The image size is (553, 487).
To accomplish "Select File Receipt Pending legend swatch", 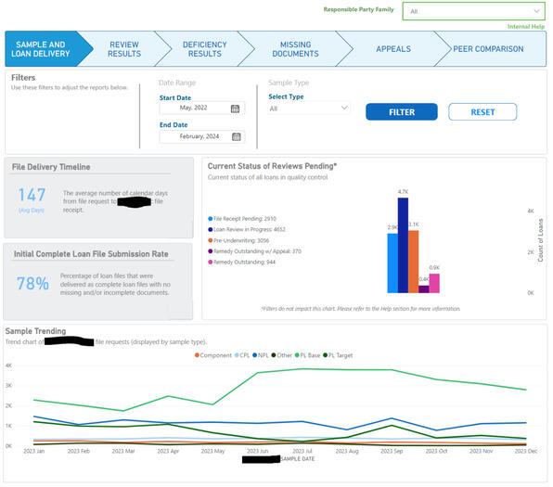I will (211, 219).
